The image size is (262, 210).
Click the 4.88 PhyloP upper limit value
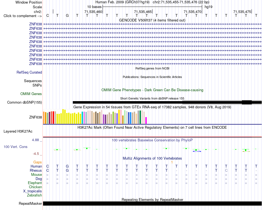[35, 140]
